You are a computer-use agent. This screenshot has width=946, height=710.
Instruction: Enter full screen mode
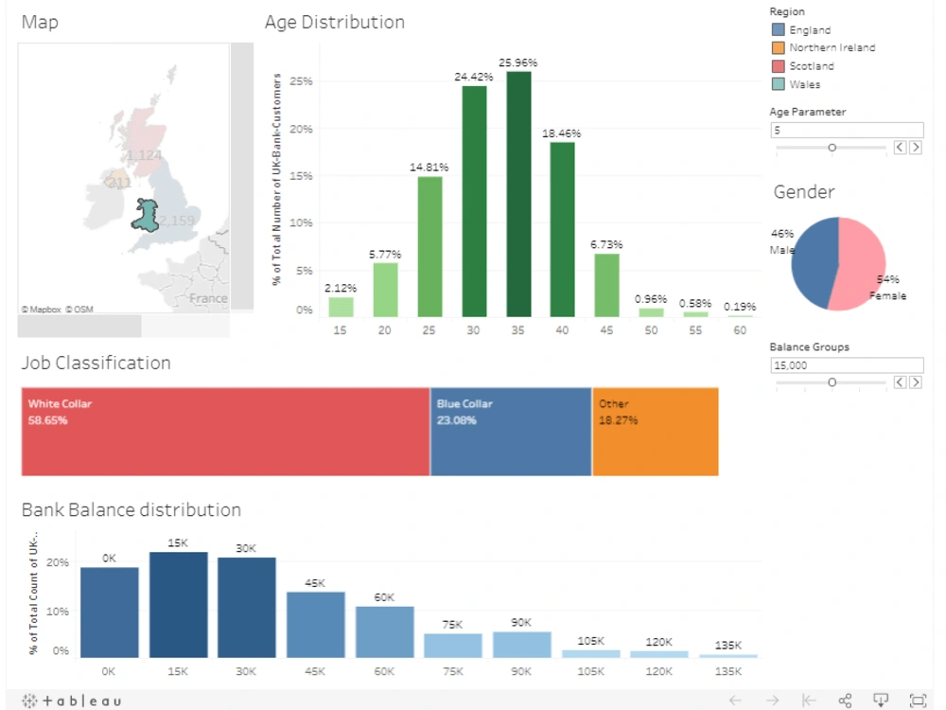pyautogui.click(x=917, y=701)
